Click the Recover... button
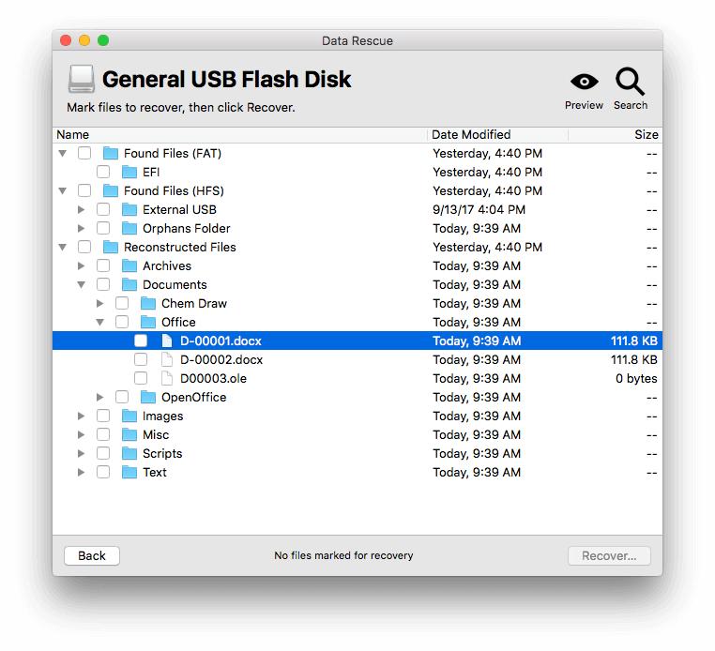Image resolution: width=715 pixels, height=651 pixels. (609, 555)
